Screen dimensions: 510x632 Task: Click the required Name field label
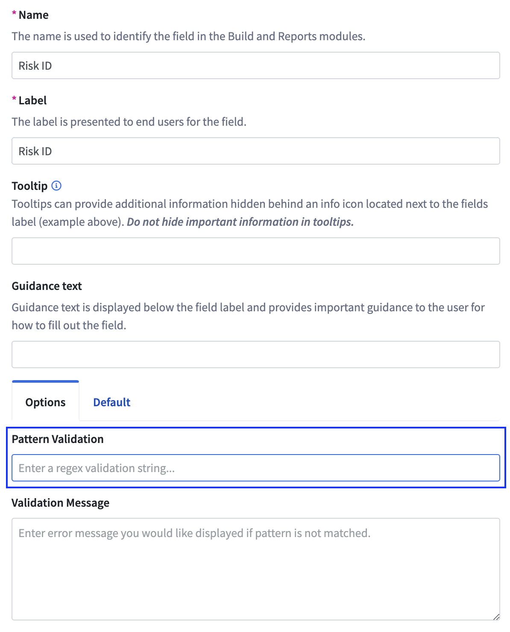click(x=33, y=15)
